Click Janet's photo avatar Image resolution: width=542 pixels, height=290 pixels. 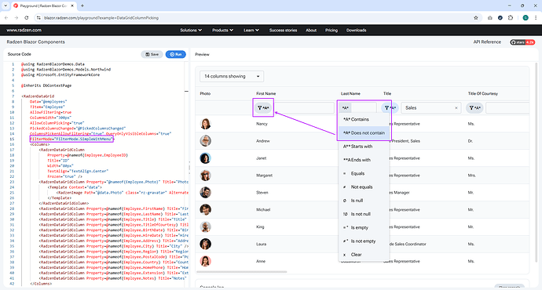205,158
